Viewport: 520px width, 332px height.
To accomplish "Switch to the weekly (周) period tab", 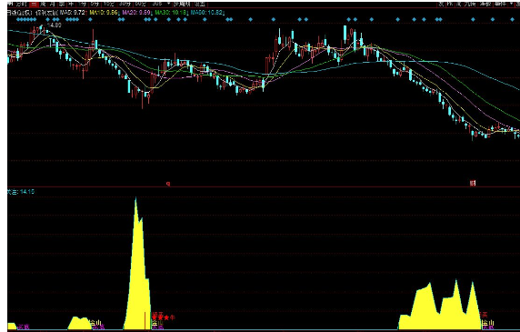I will pyautogui.click(x=43, y=4).
